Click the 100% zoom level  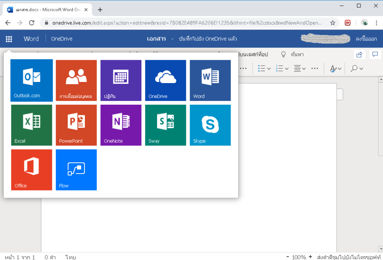299,257
